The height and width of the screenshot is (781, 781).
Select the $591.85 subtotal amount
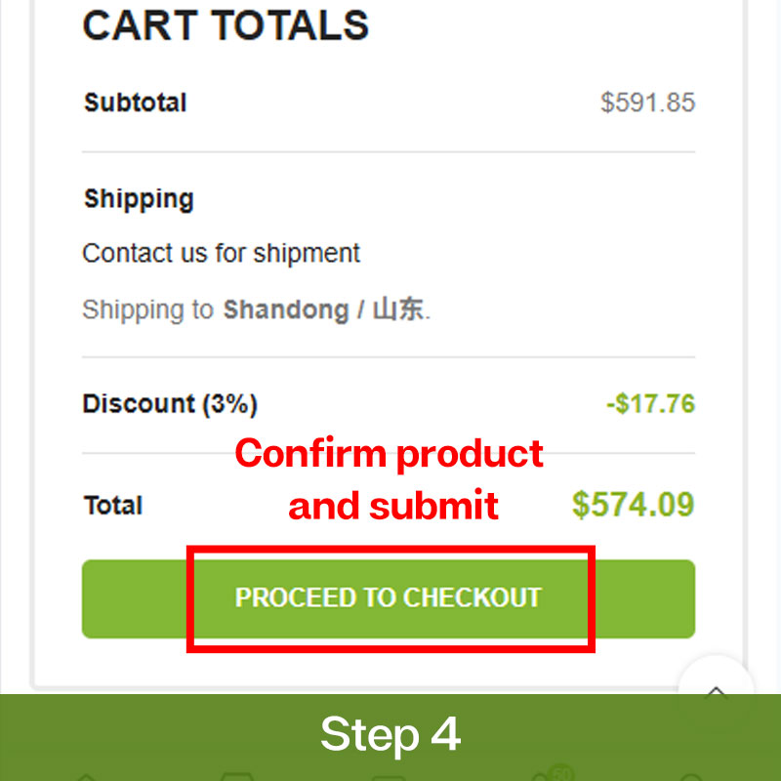[x=647, y=103]
